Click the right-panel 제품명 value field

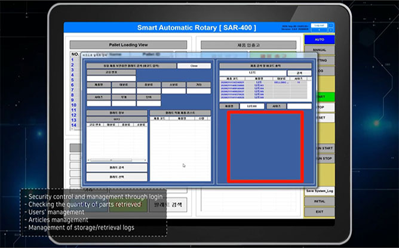click(x=252, y=106)
